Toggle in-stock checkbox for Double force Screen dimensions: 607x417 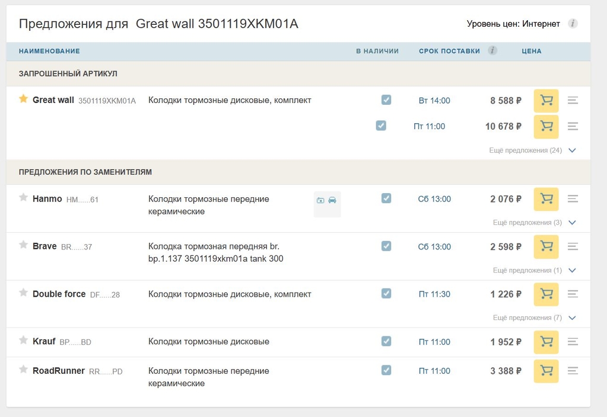pos(386,293)
